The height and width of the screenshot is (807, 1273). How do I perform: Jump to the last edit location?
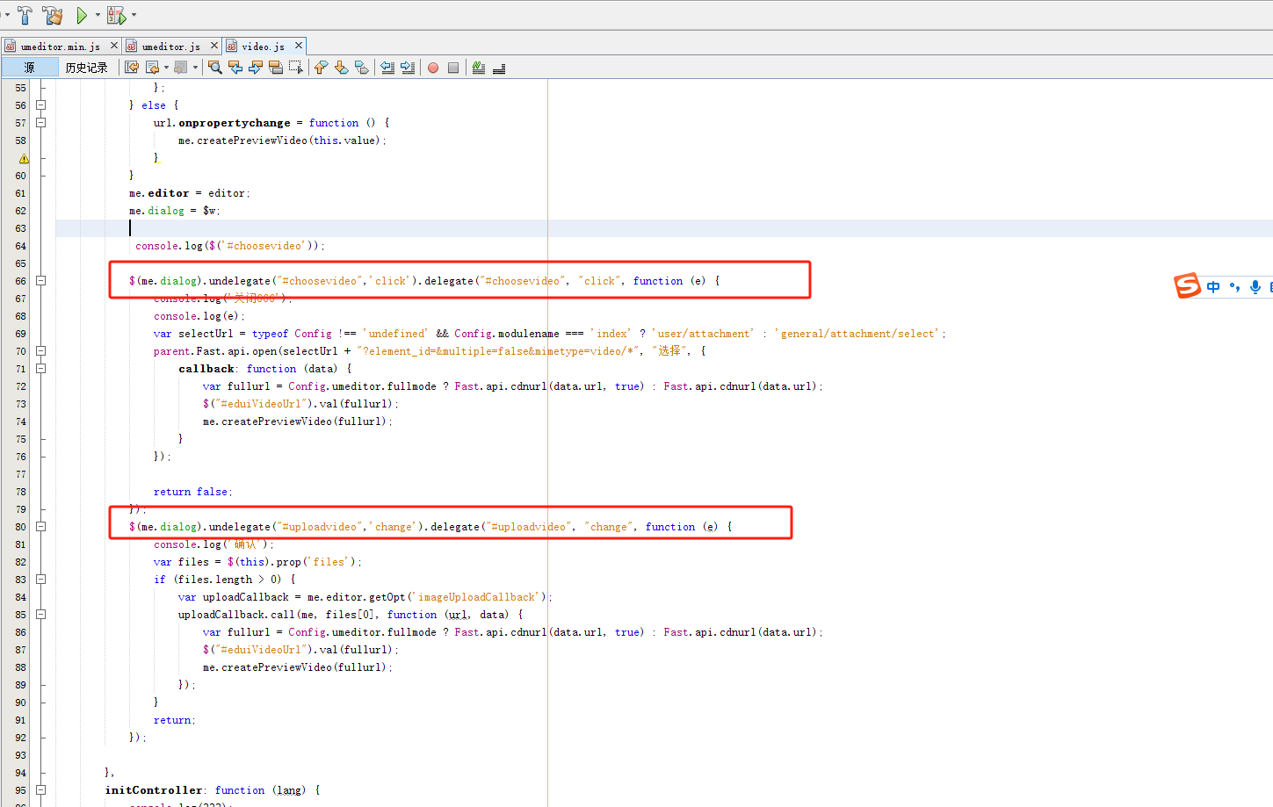(x=132, y=68)
